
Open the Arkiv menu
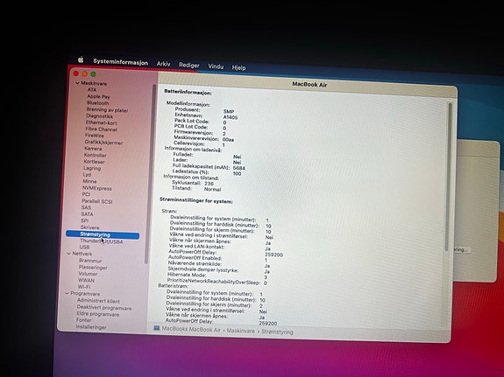point(163,64)
